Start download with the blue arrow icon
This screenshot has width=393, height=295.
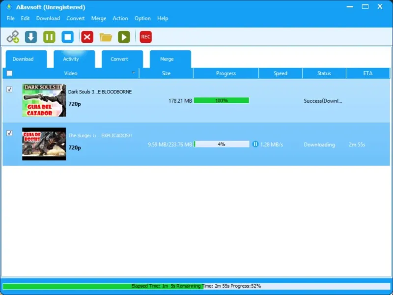tap(31, 37)
